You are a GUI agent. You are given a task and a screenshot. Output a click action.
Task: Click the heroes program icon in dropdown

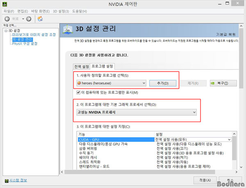[79, 83]
